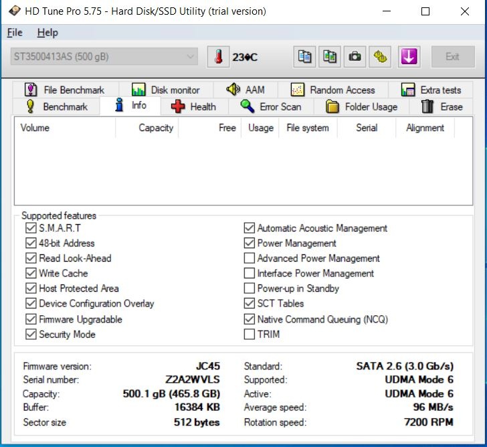Viewport: 487px width, 447px height.
Task: Open the File Benchmark tab
Action: [x=66, y=90]
